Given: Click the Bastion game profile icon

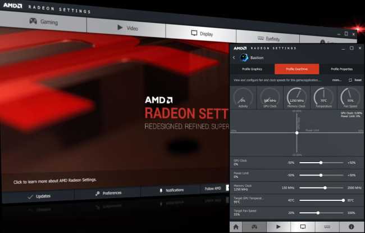Looking at the screenshot, I should (x=244, y=57).
